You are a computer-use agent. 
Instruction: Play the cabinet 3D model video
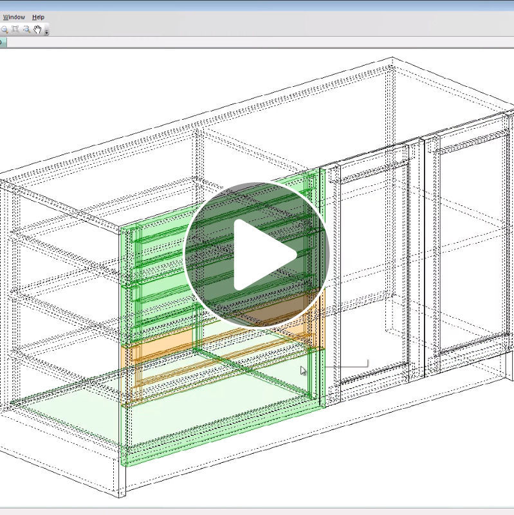coord(256,254)
